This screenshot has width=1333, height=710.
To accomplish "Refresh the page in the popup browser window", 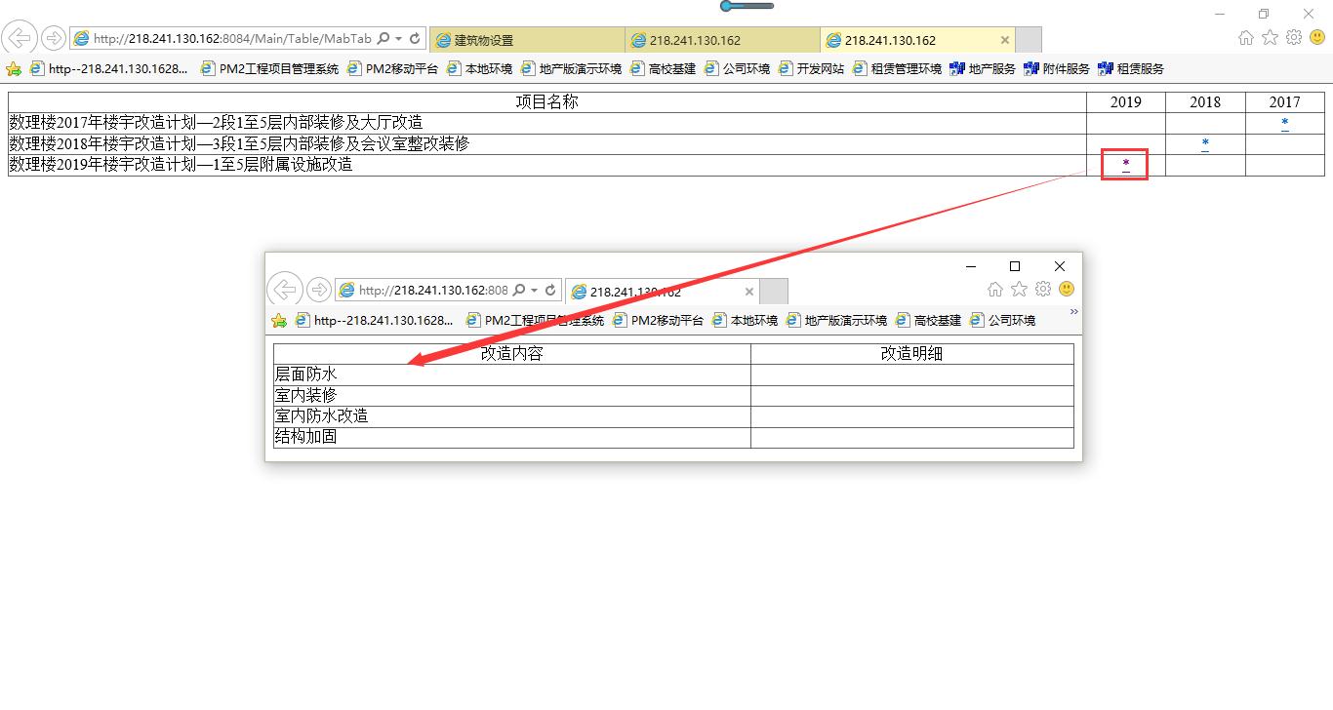I will click(550, 291).
